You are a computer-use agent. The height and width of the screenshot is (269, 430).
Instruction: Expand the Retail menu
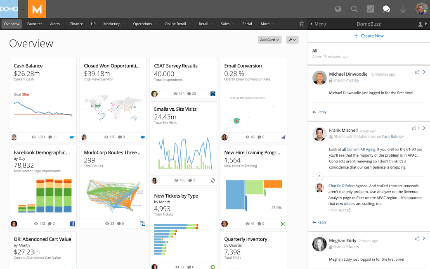click(x=206, y=24)
